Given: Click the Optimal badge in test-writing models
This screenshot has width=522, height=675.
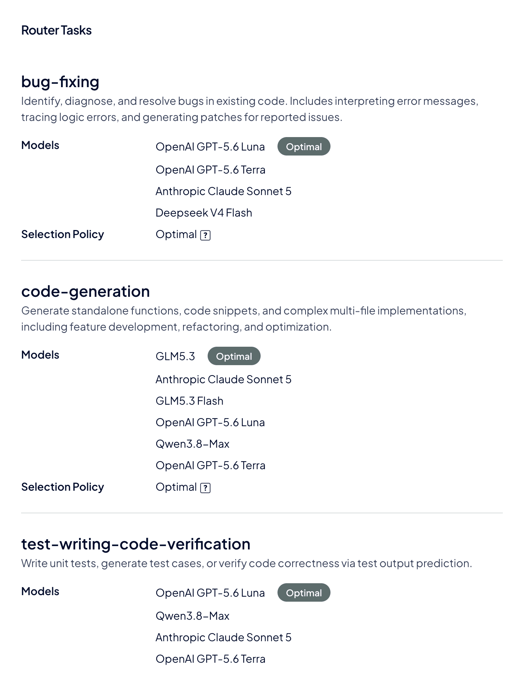Looking at the screenshot, I should coord(304,593).
